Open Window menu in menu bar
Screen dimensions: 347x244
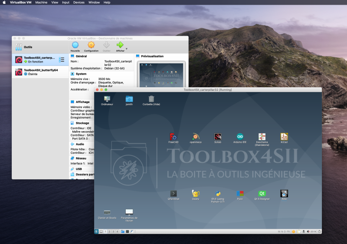94,3
